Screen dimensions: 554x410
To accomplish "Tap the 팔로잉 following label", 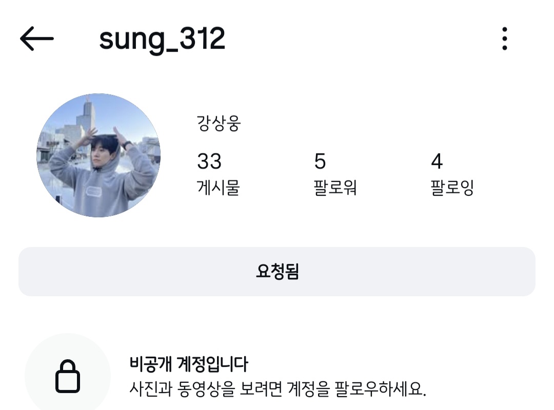I will [x=452, y=188].
